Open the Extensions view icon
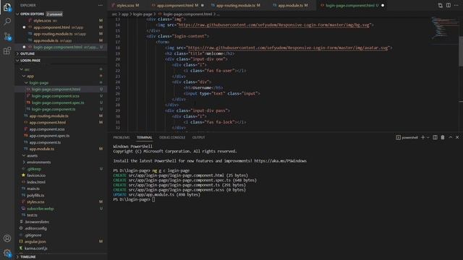This screenshot has width=463, height=260. click(x=7, y=51)
